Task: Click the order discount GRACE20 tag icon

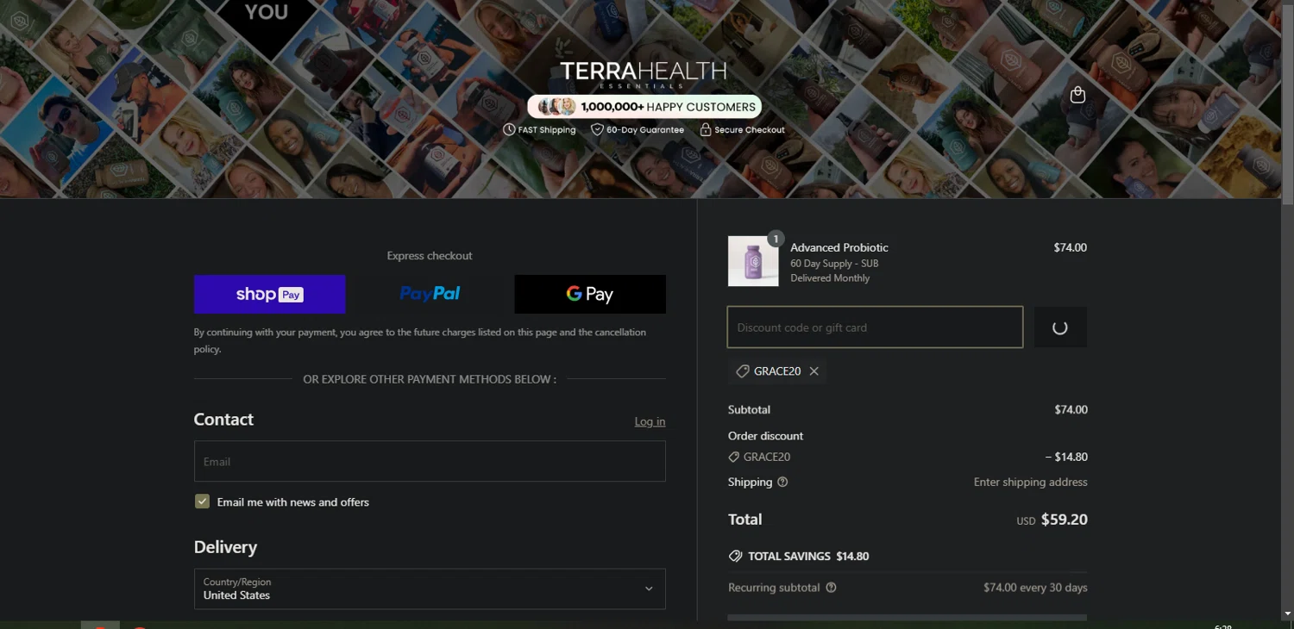Action: coord(734,458)
